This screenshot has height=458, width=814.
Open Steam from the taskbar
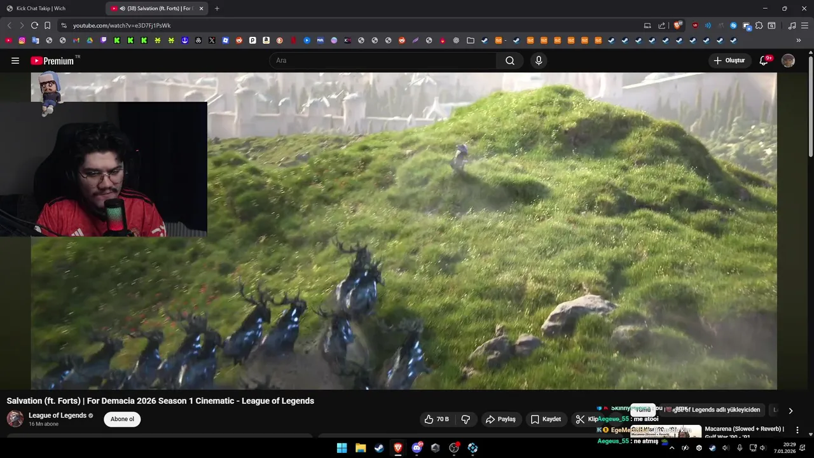379,448
